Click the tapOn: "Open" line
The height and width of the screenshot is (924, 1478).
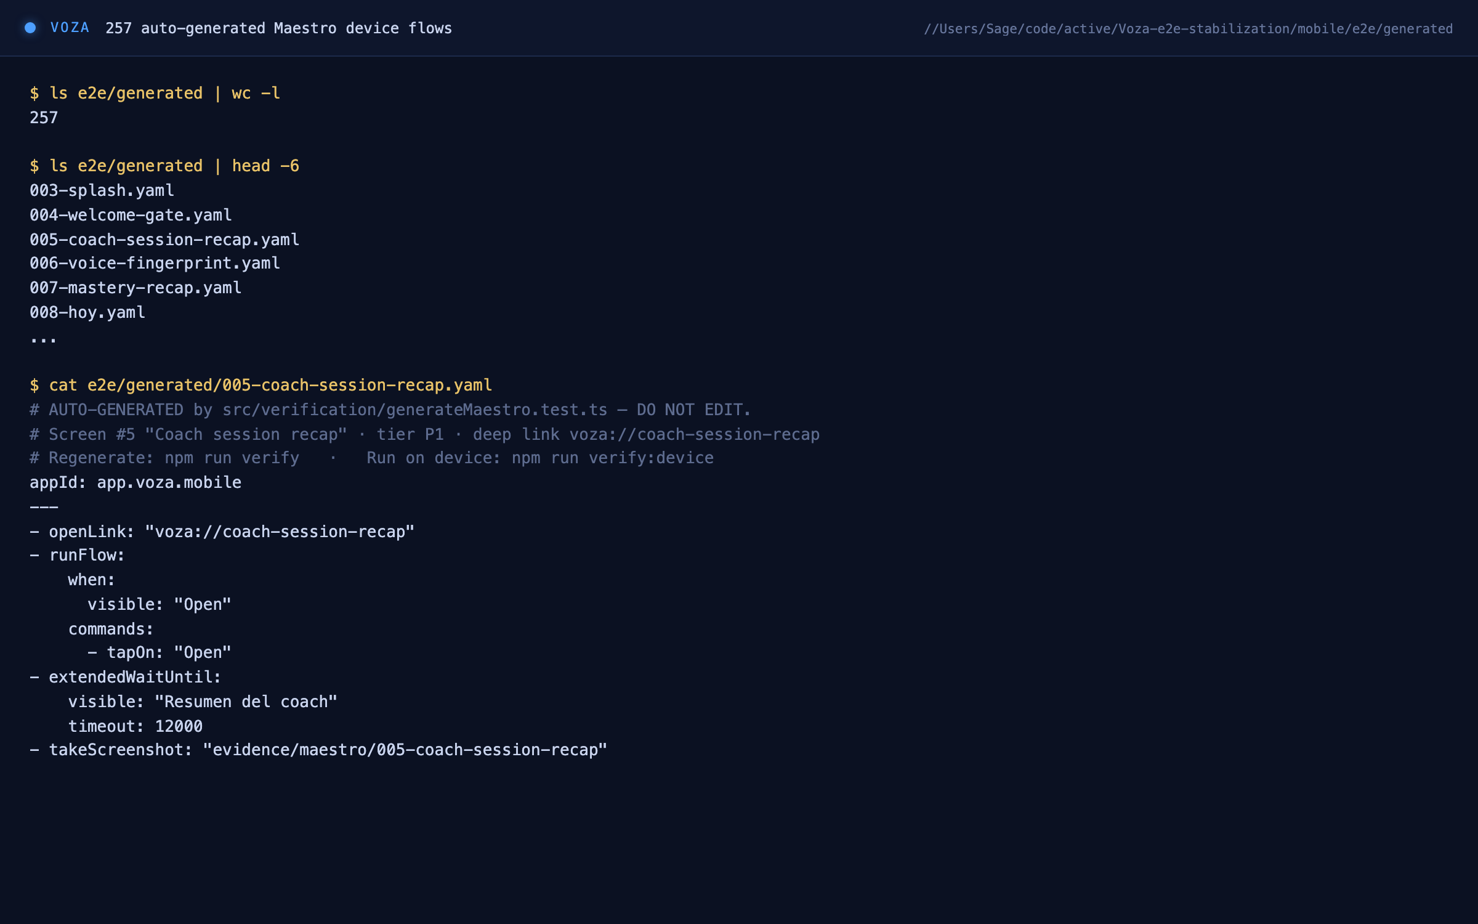[160, 652]
